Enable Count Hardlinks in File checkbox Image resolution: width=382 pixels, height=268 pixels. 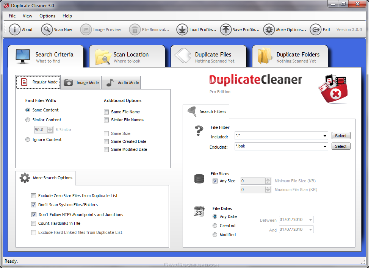click(33, 223)
